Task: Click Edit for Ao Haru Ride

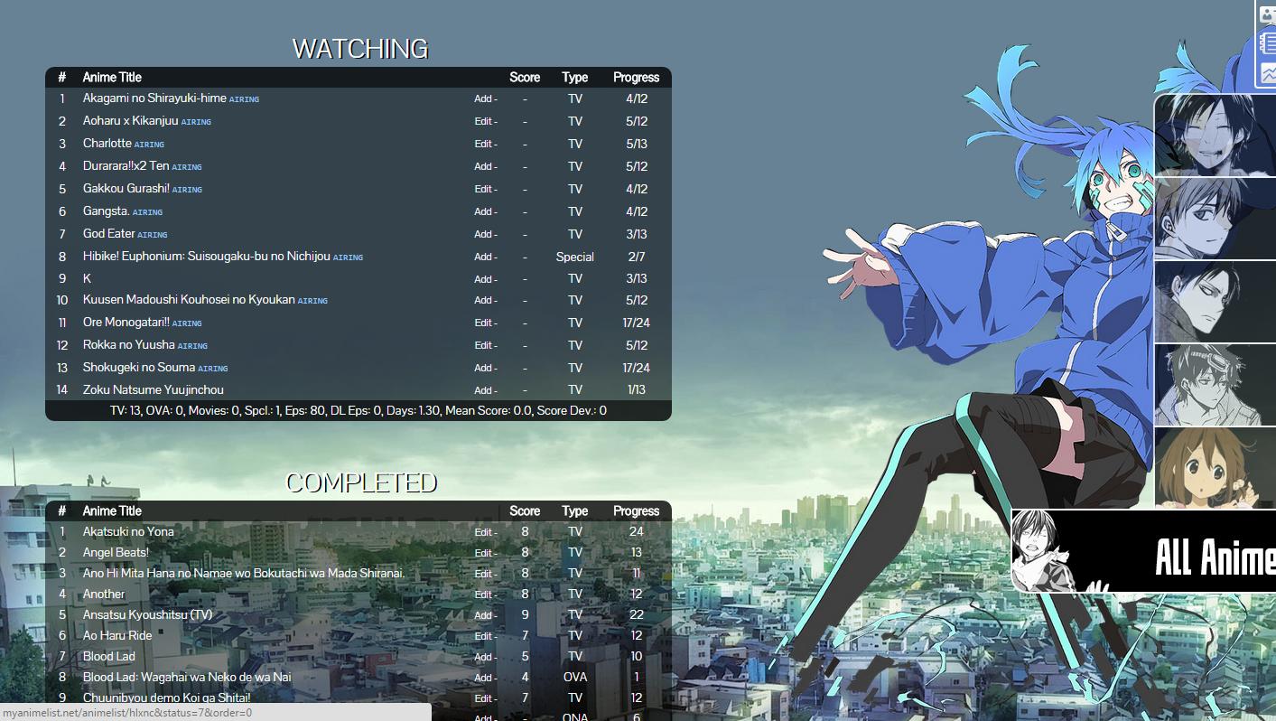Action: [x=483, y=636]
